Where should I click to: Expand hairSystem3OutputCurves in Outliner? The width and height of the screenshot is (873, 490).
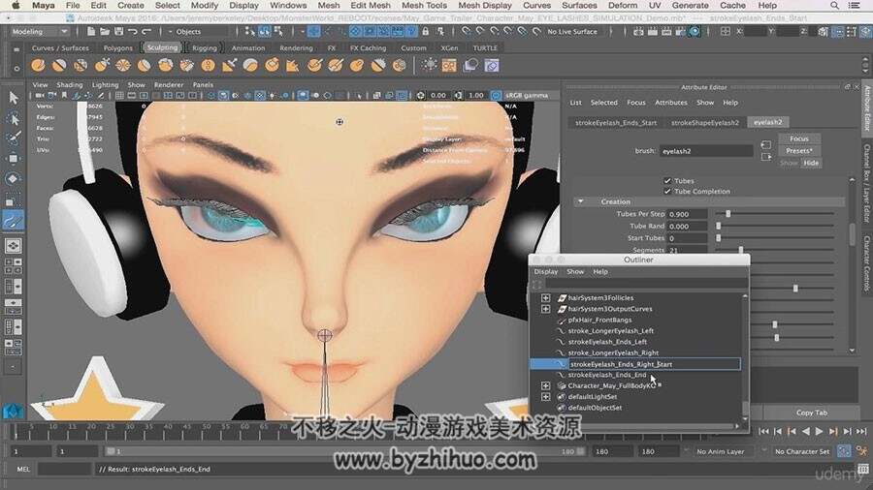coord(545,309)
